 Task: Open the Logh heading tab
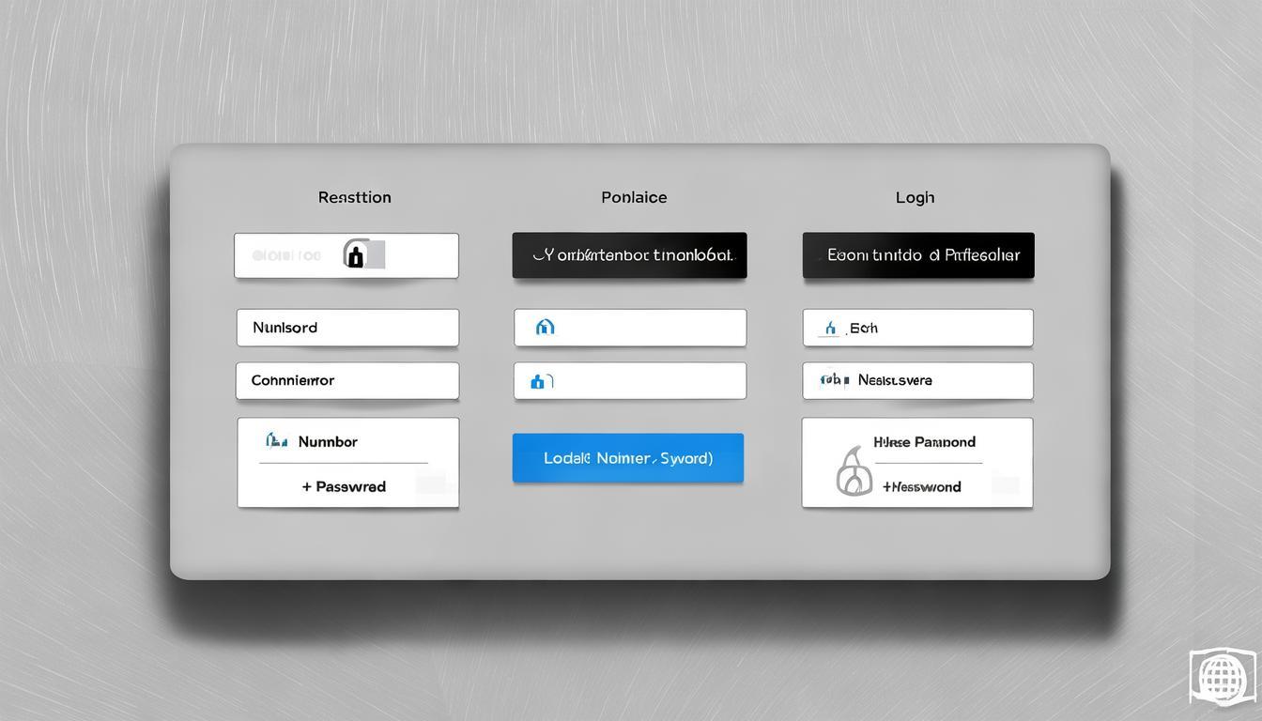click(915, 197)
